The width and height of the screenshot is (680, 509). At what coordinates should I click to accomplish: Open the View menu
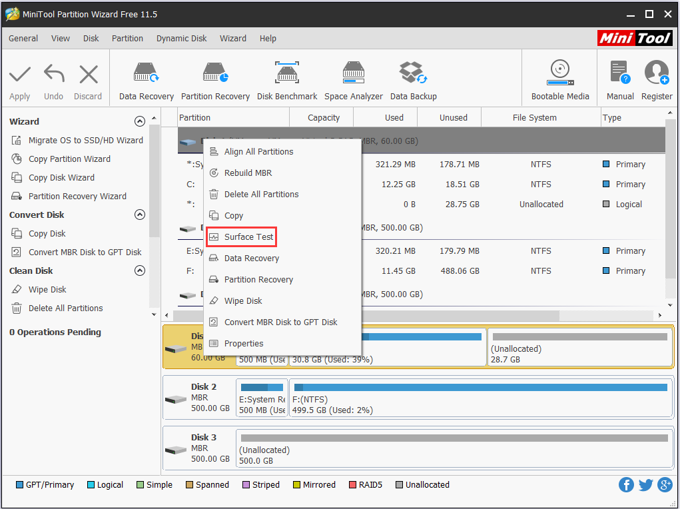61,38
